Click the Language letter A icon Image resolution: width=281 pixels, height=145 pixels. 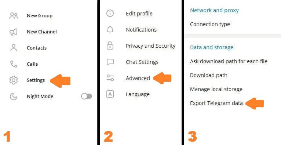point(110,94)
